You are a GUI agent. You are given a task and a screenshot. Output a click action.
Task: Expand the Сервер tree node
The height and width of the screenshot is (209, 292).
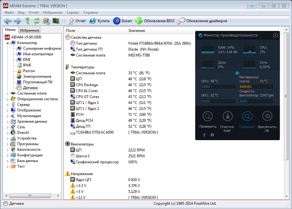pos(8,105)
